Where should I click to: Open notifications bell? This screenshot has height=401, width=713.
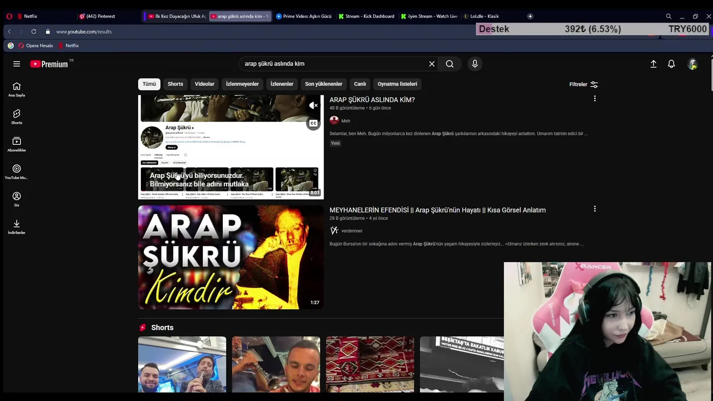[x=671, y=64]
